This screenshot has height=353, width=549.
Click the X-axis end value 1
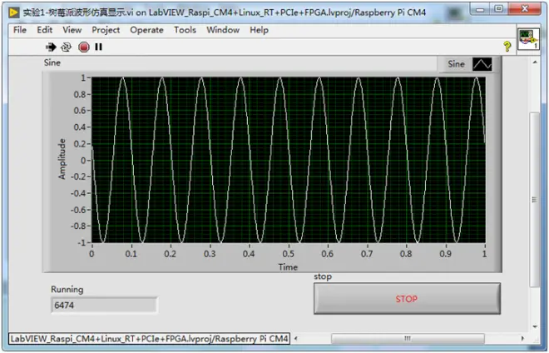coord(485,254)
